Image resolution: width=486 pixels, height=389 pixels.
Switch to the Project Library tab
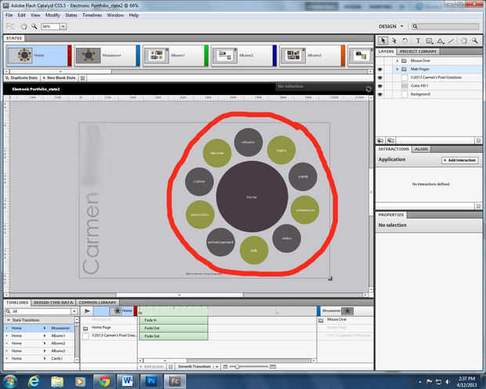(418, 52)
